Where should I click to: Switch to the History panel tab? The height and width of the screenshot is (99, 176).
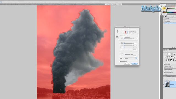[x=165, y=14]
